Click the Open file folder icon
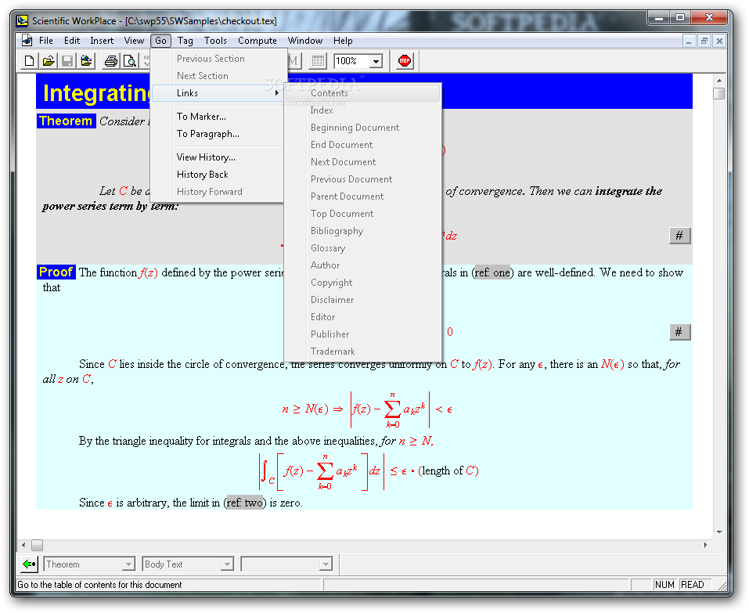 coord(49,61)
